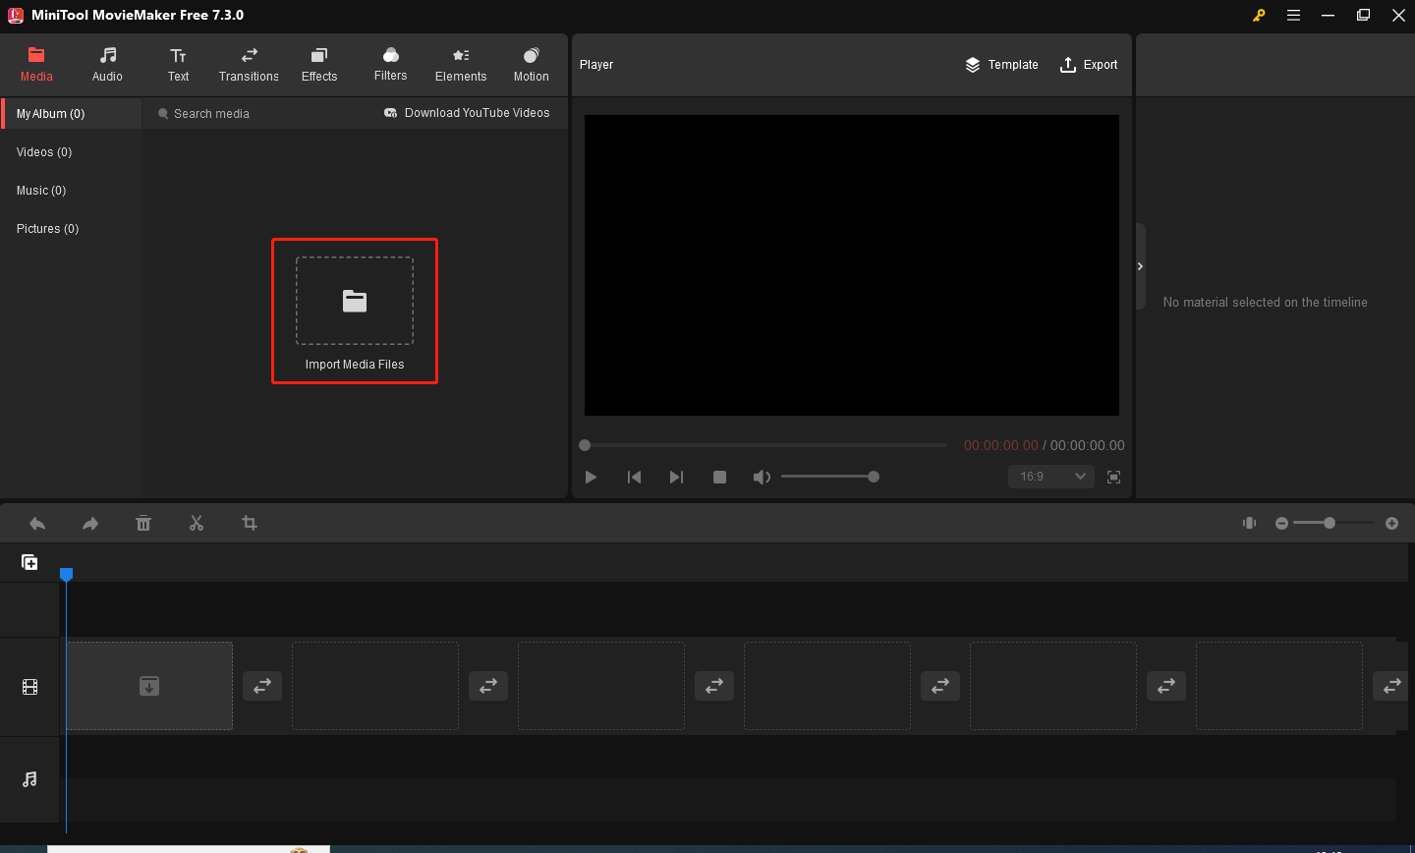Click the Add Track icon
This screenshot has height=853, width=1415.
(29, 562)
